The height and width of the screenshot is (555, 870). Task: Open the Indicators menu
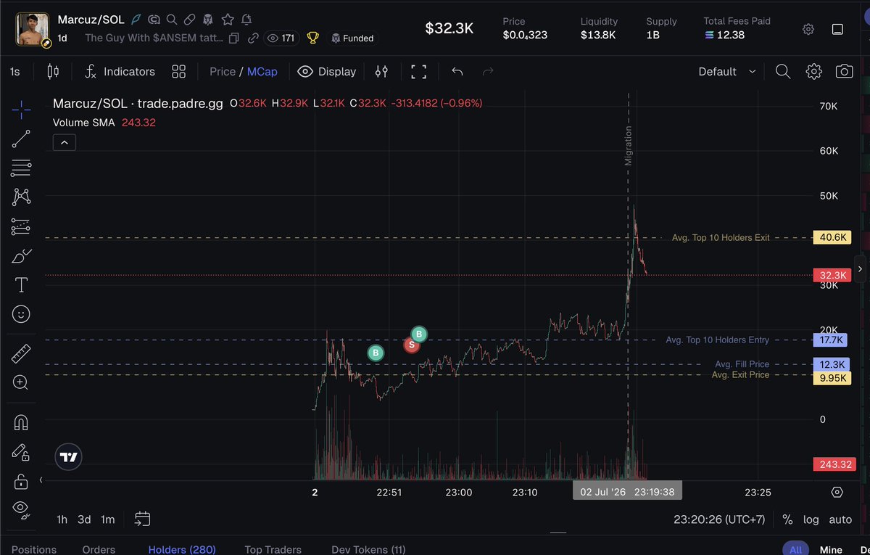(x=120, y=71)
